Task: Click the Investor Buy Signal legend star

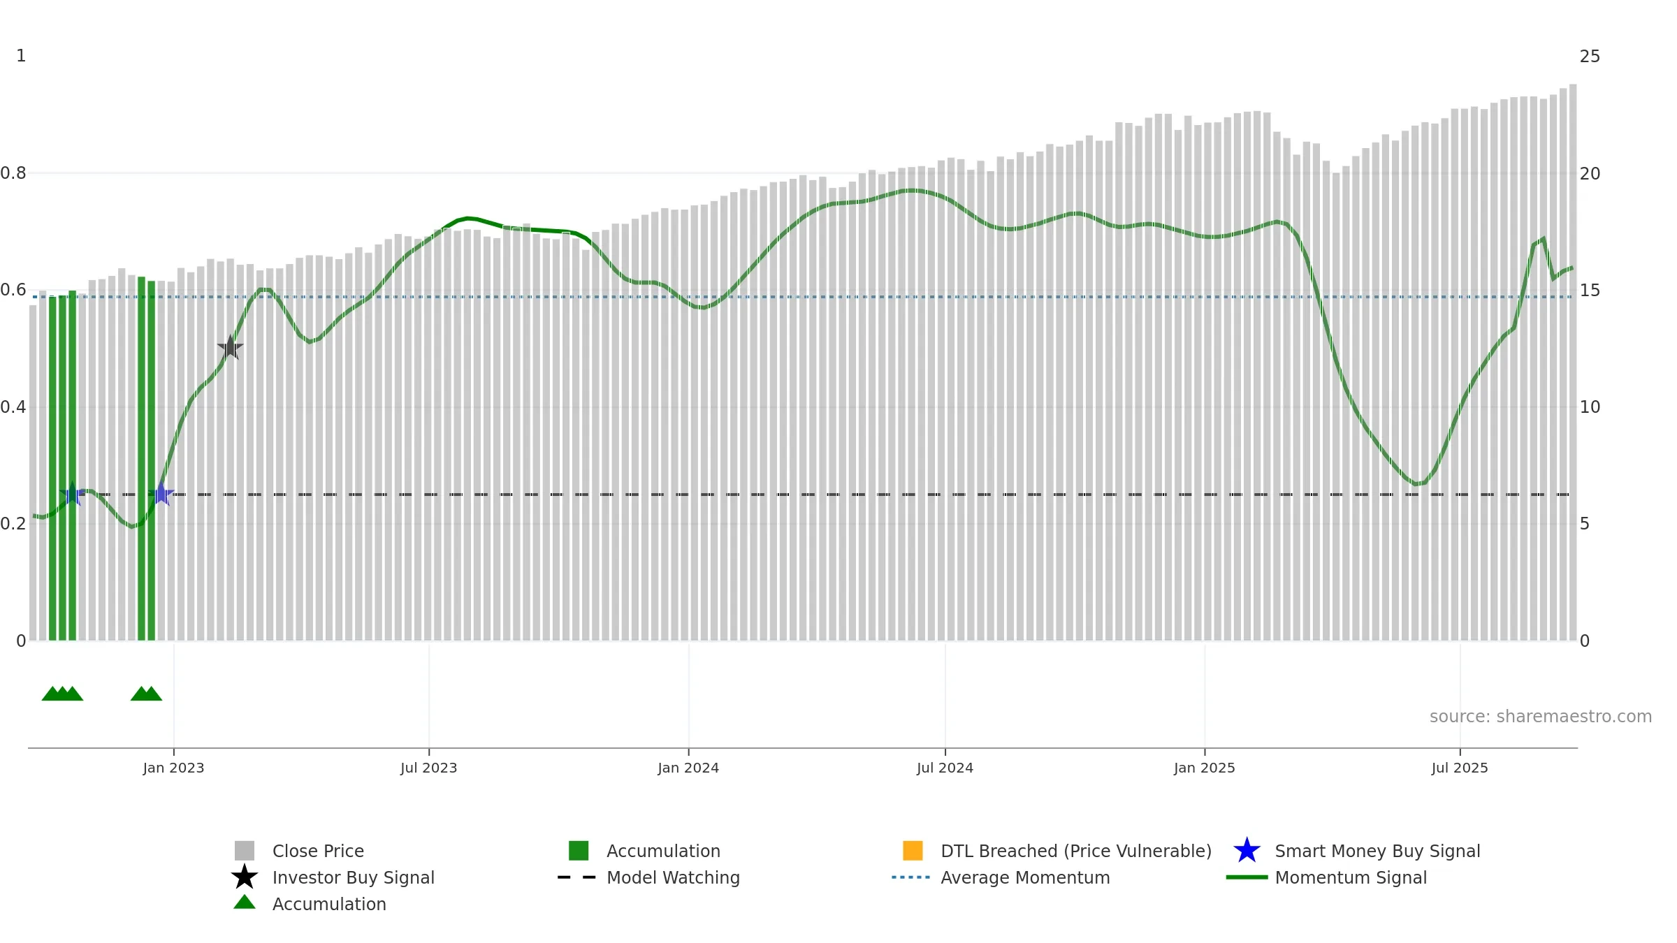Action: pyautogui.click(x=245, y=877)
